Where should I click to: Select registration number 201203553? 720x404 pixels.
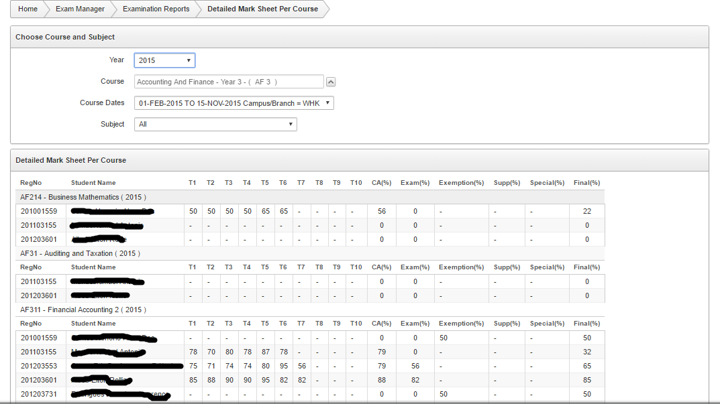39,366
